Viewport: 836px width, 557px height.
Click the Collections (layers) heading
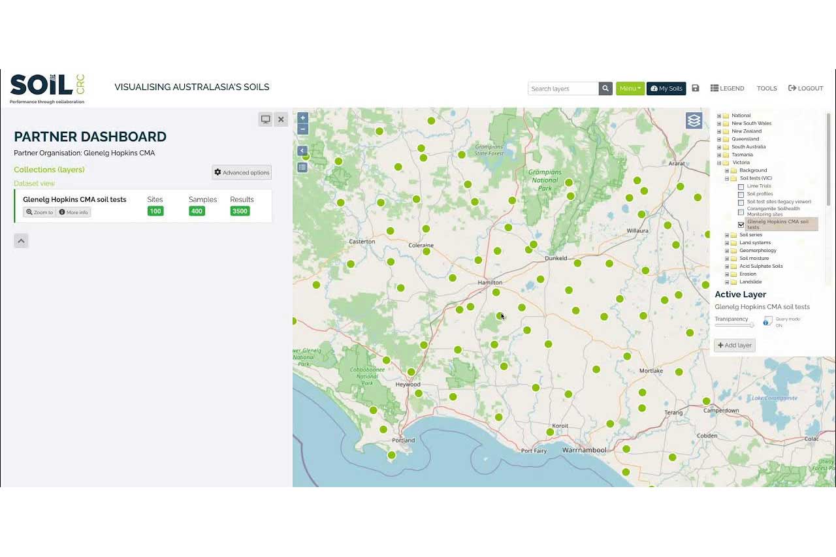49,170
